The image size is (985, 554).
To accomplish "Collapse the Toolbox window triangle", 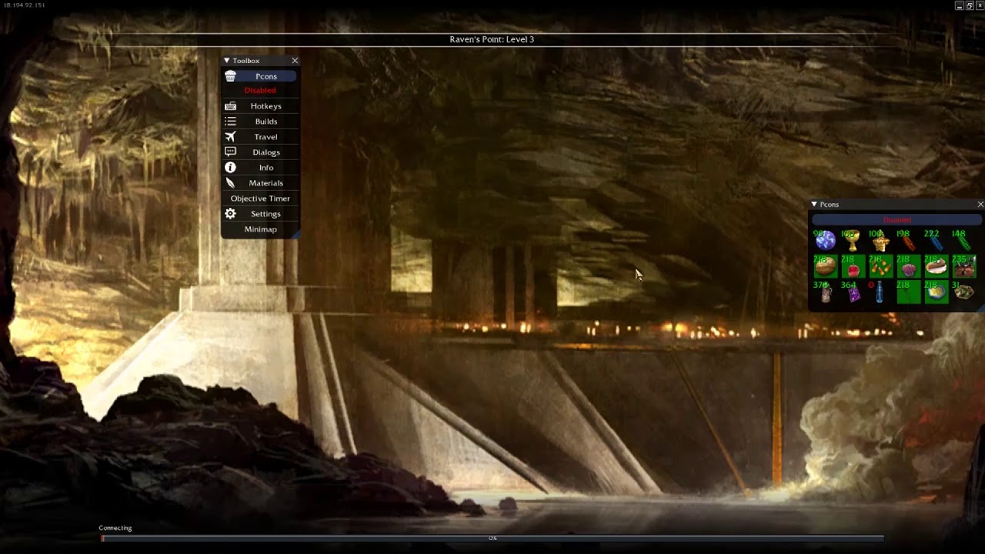I will coord(227,61).
